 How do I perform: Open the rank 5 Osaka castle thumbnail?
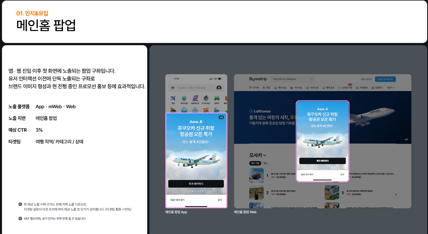[332, 193]
